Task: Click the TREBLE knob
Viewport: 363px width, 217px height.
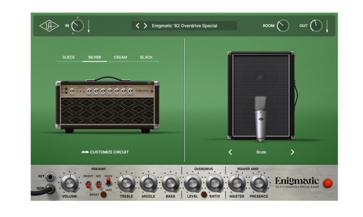Action: [x=127, y=183]
